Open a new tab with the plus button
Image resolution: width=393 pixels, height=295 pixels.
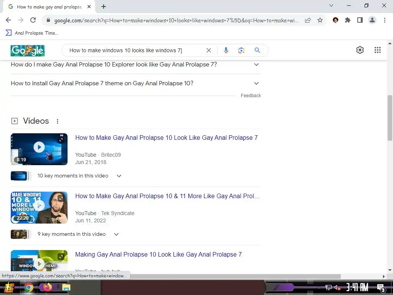click(104, 7)
